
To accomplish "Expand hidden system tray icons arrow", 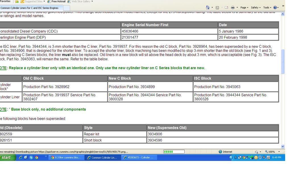I will 231,158.
